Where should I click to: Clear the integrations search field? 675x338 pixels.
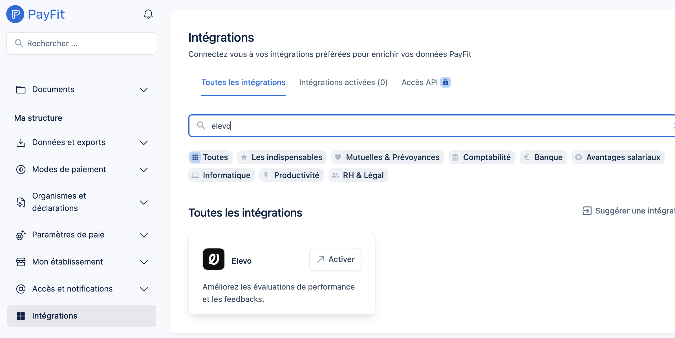click(x=673, y=126)
